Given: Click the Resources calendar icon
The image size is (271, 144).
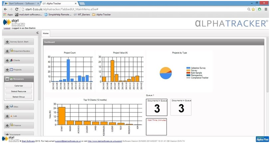Looking at the screenshot, I should 11,79.
